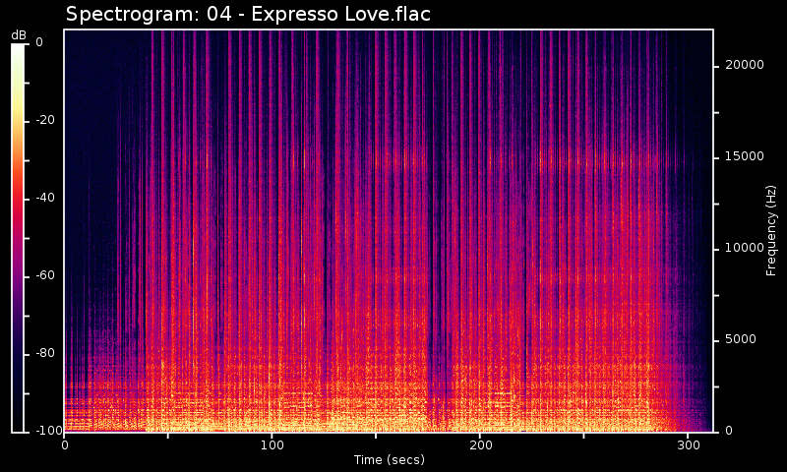Click the 10000 Hz frequency label
787x472 pixels.
[x=744, y=248]
